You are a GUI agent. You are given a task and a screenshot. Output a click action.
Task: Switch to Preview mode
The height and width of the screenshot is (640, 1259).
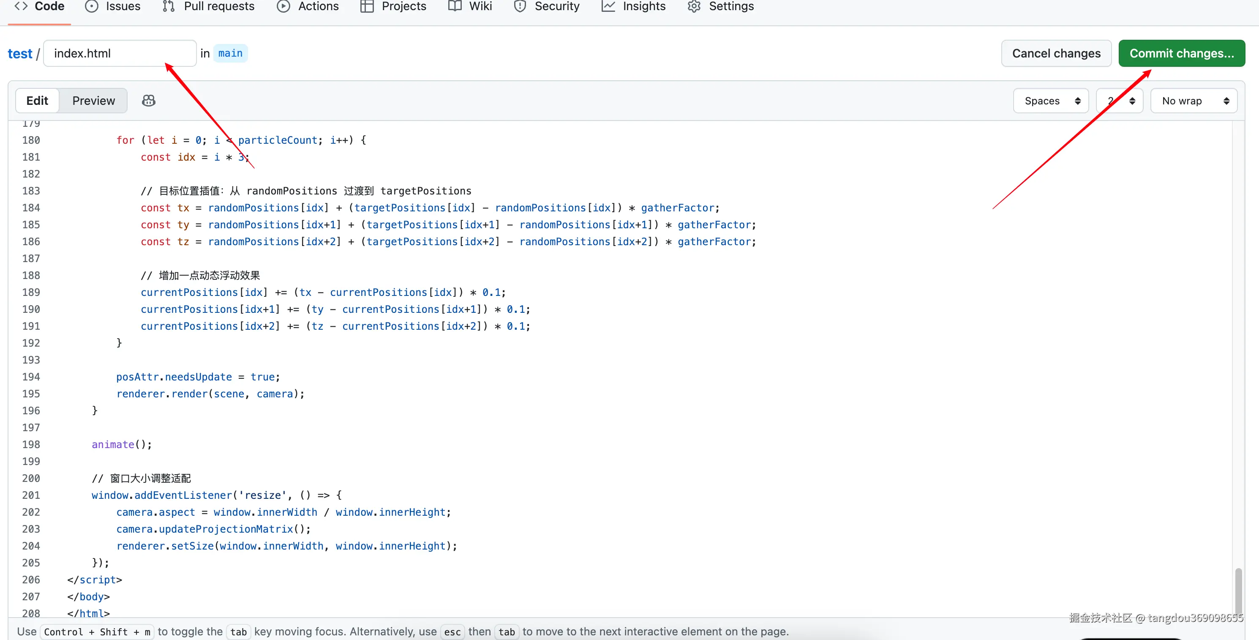[x=93, y=101]
